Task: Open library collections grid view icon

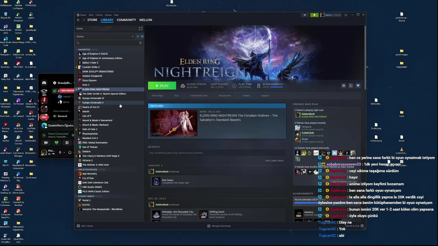Action: (x=140, y=29)
